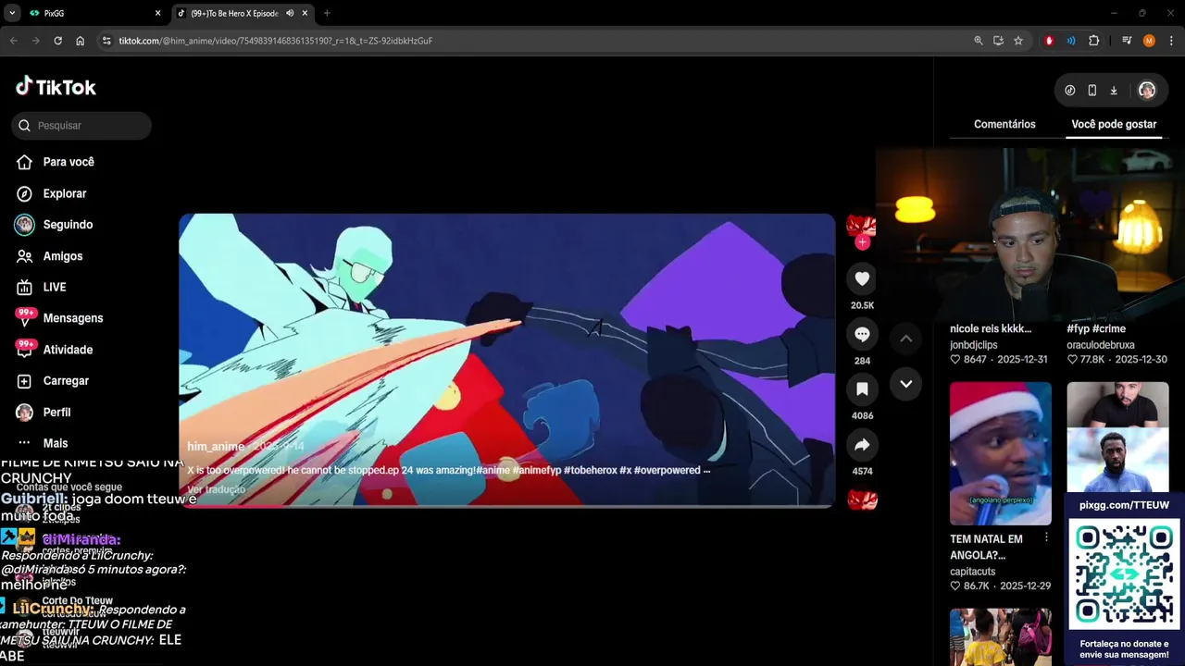Open the tab search dropdown arrow

pos(12,13)
